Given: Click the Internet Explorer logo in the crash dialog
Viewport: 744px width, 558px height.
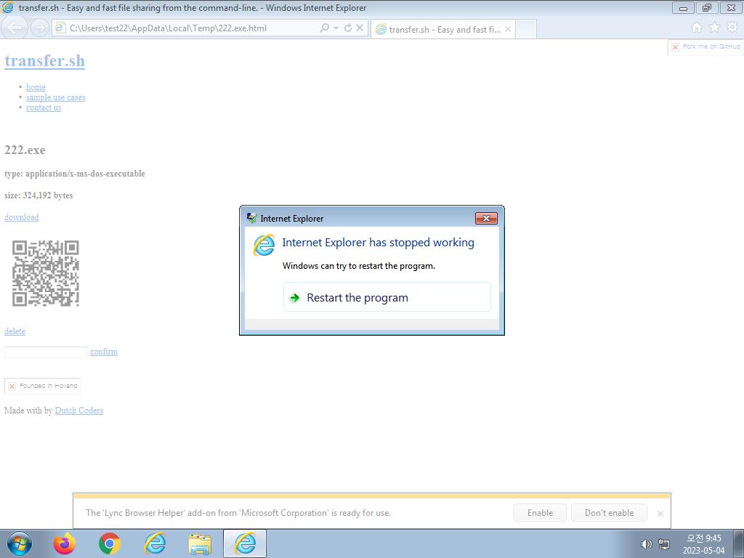Looking at the screenshot, I should click(264, 245).
